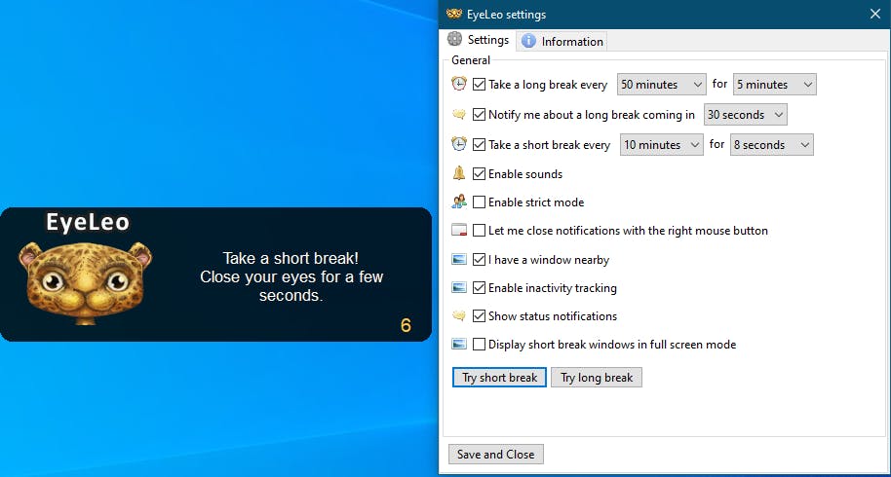This screenshot has height=477, width=891.
Task: Open the 10 minutes short break interval dropdown
Action: click(x=662, y=145)
